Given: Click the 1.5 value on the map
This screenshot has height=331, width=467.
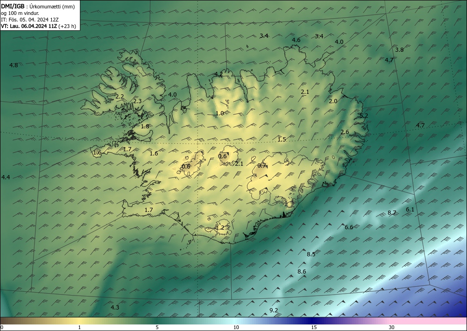Looking at the screenshot, I should [282, 139].
